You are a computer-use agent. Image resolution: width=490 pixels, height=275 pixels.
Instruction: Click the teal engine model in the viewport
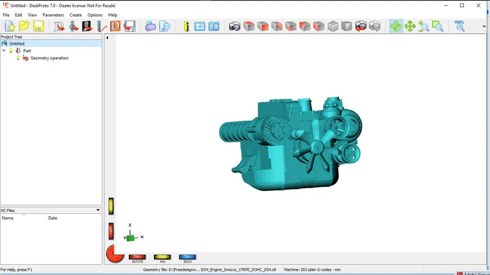click(290, 144)
